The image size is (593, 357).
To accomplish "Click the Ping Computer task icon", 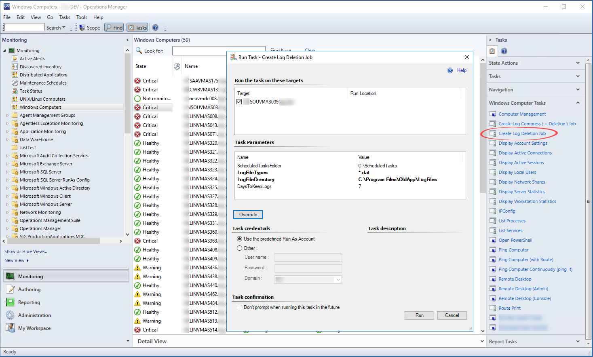I will [x=493, y=250].
